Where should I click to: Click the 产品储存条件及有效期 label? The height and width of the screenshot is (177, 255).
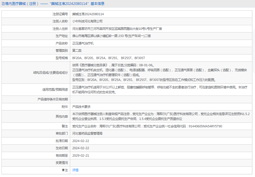click(52, 99)
